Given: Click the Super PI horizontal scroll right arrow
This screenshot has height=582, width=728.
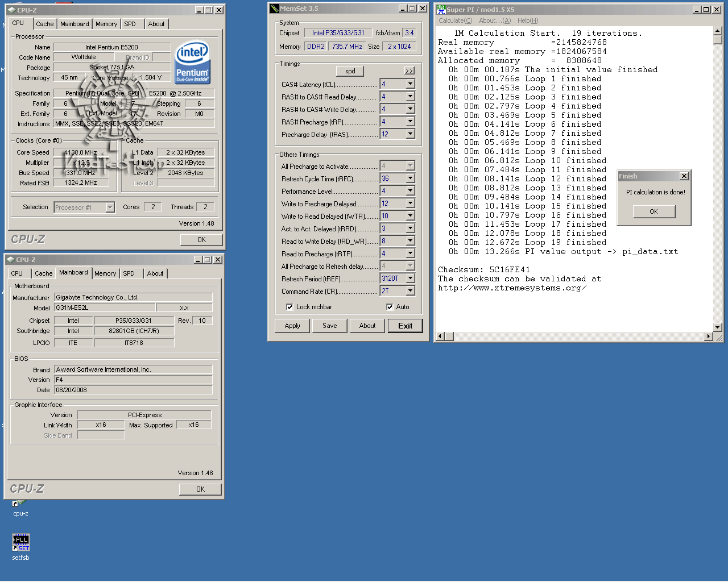Looking at the screenshot, I should 709,336.
